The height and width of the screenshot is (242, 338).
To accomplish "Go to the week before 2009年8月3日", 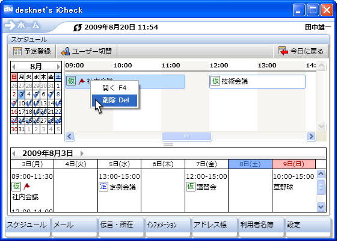I will (x=14, y=154).
